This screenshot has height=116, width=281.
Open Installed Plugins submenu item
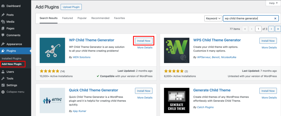(x=12, y=59)
